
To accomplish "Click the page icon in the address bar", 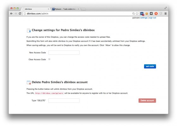I will (x=25, y=14).
